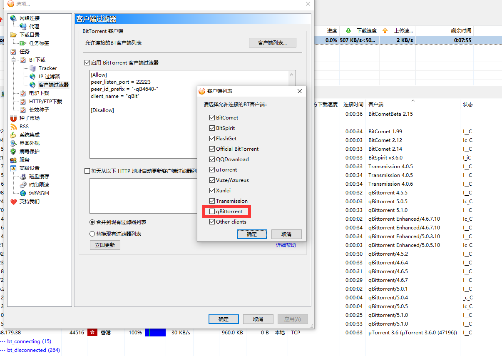Click scroll-up arrow of filter text area

(292, 75)
